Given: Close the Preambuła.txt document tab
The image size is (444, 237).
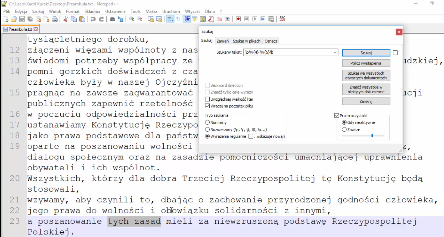Looking at the screenshot, I should [36, 29].
